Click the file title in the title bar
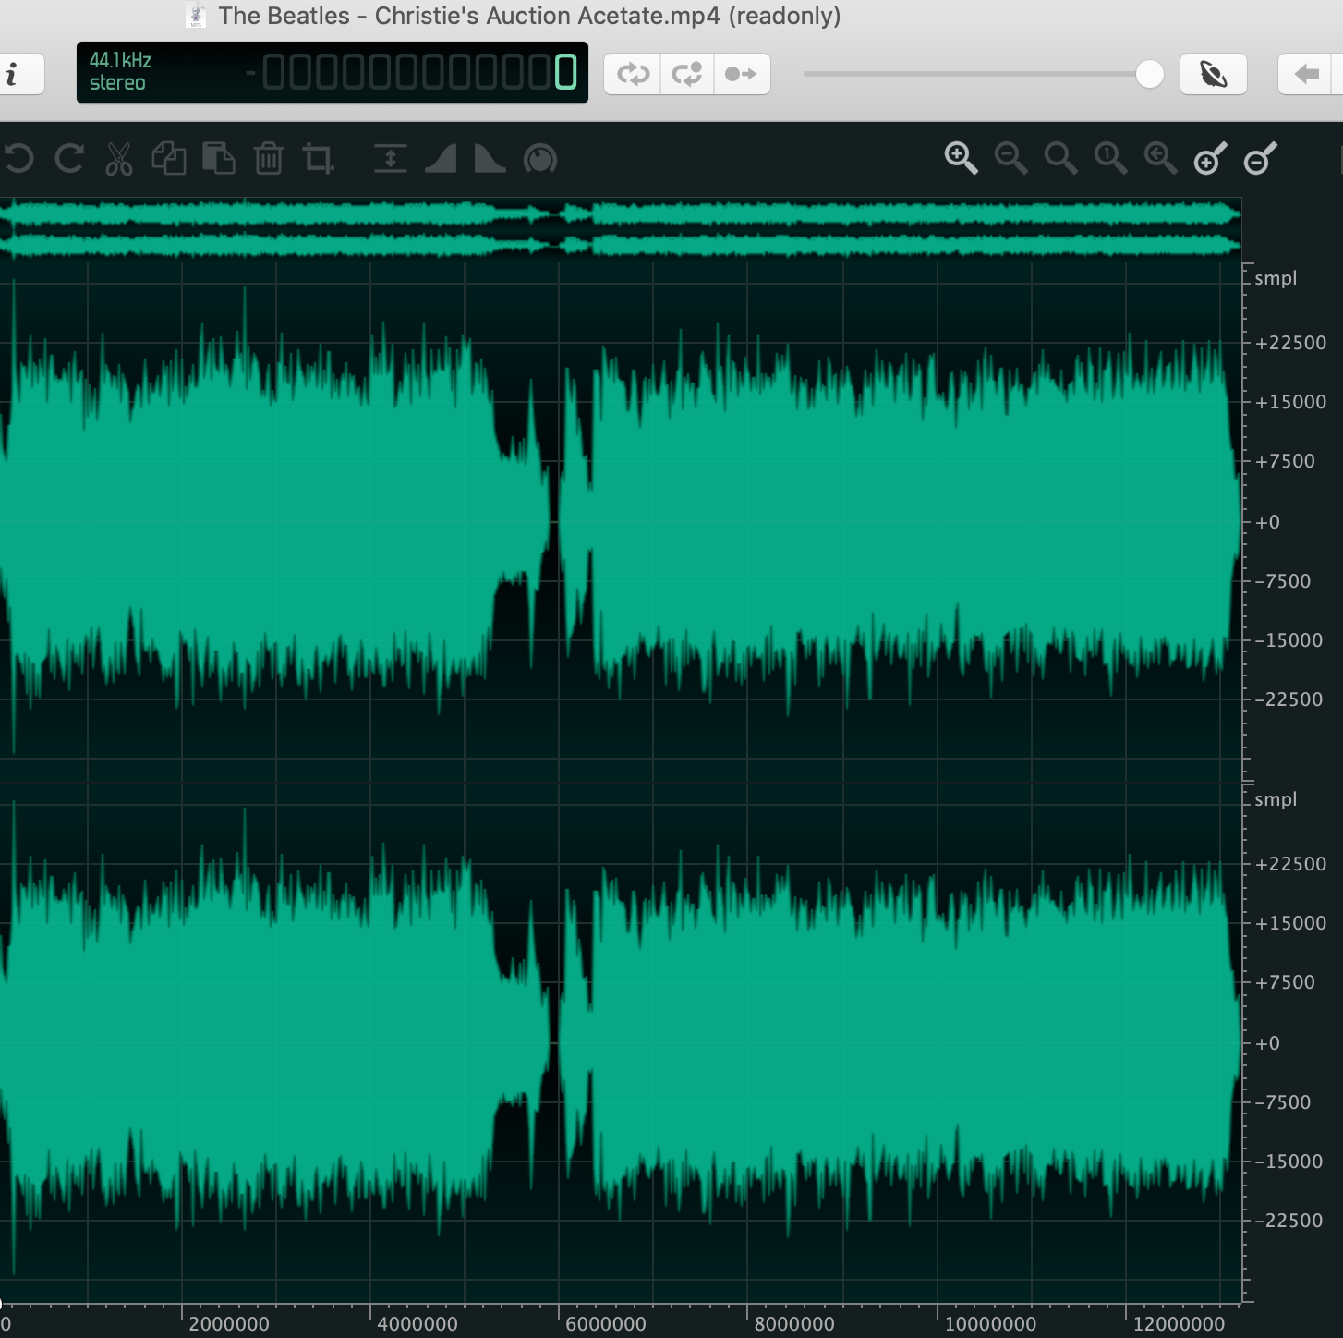The height and width of the screenshot is (1338, 1343). coord(529,16)
